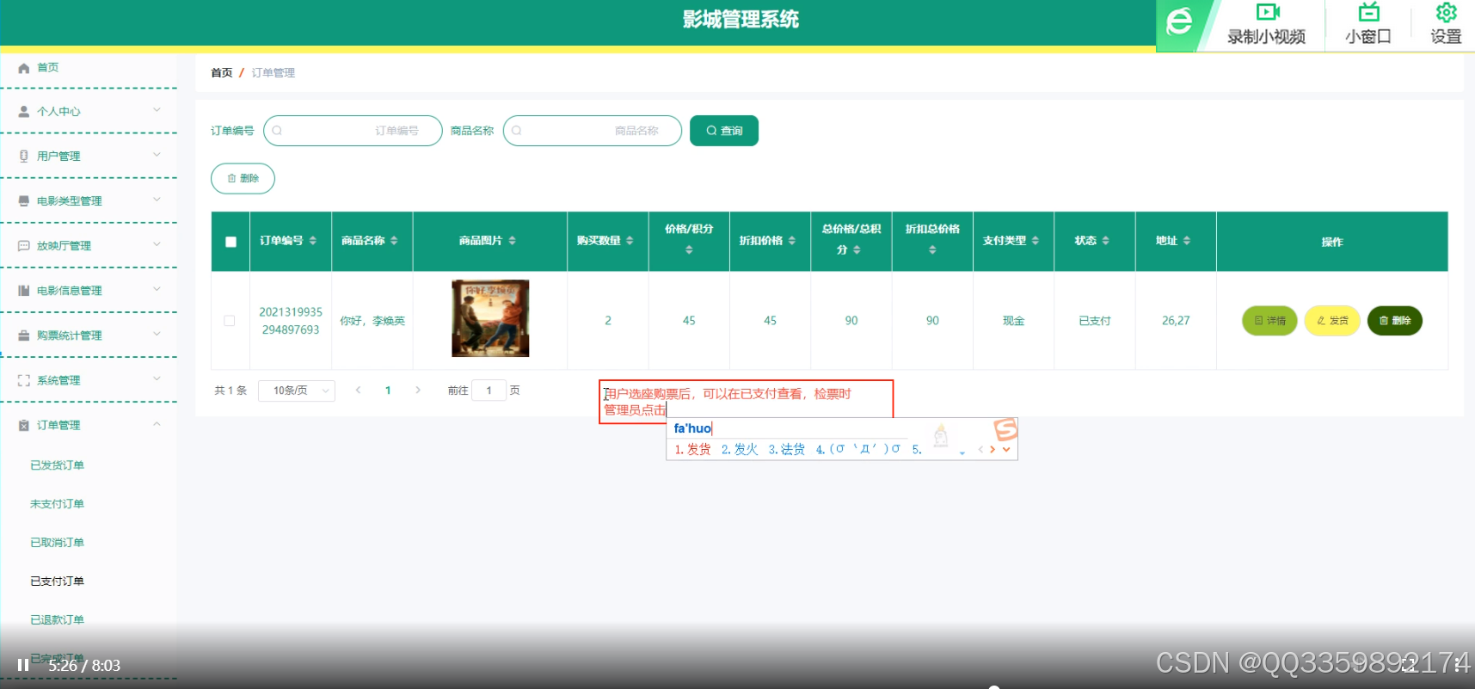Viewport: 1475px width, 689px height.
Task: Select IME candidate 1 发货
Action: (693, 449)
